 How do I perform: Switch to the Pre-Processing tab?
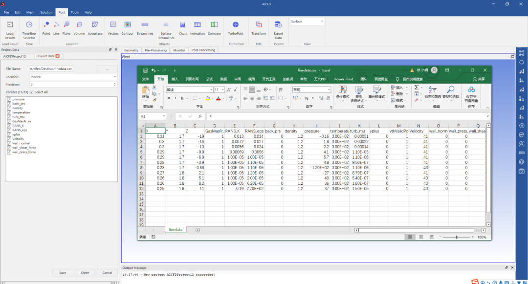pos(155,50)
